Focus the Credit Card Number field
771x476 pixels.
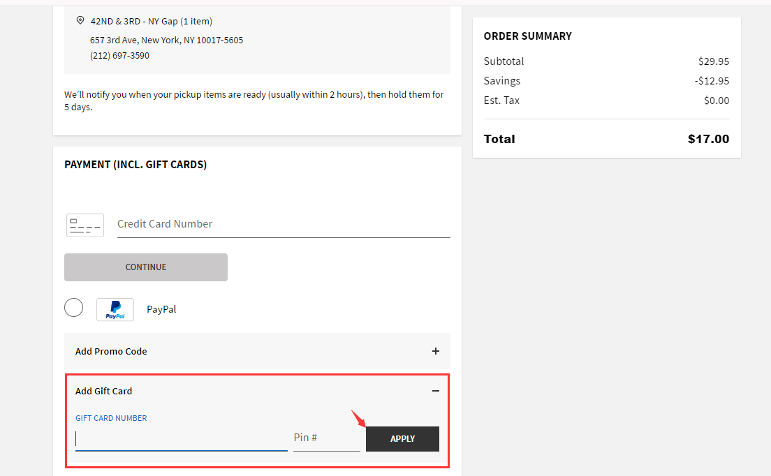coord(283,224)
